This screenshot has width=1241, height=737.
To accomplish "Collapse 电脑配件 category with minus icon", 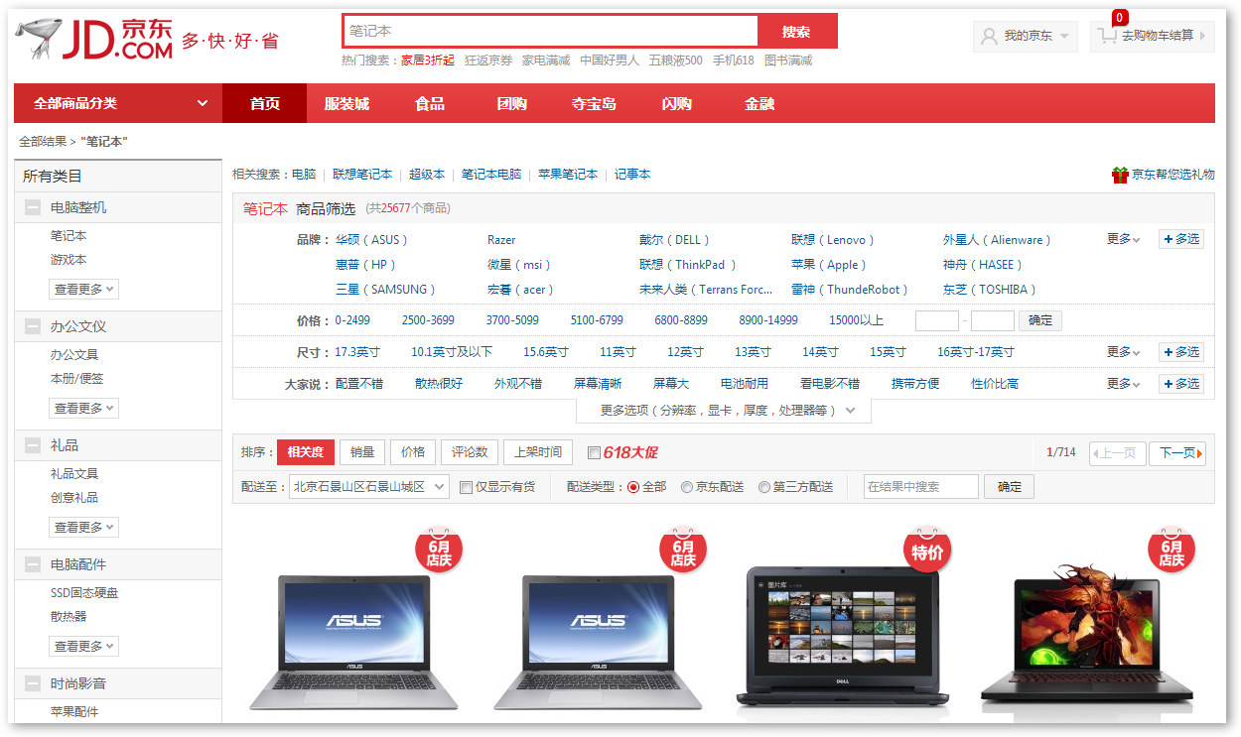I will (x=33, y=564).
